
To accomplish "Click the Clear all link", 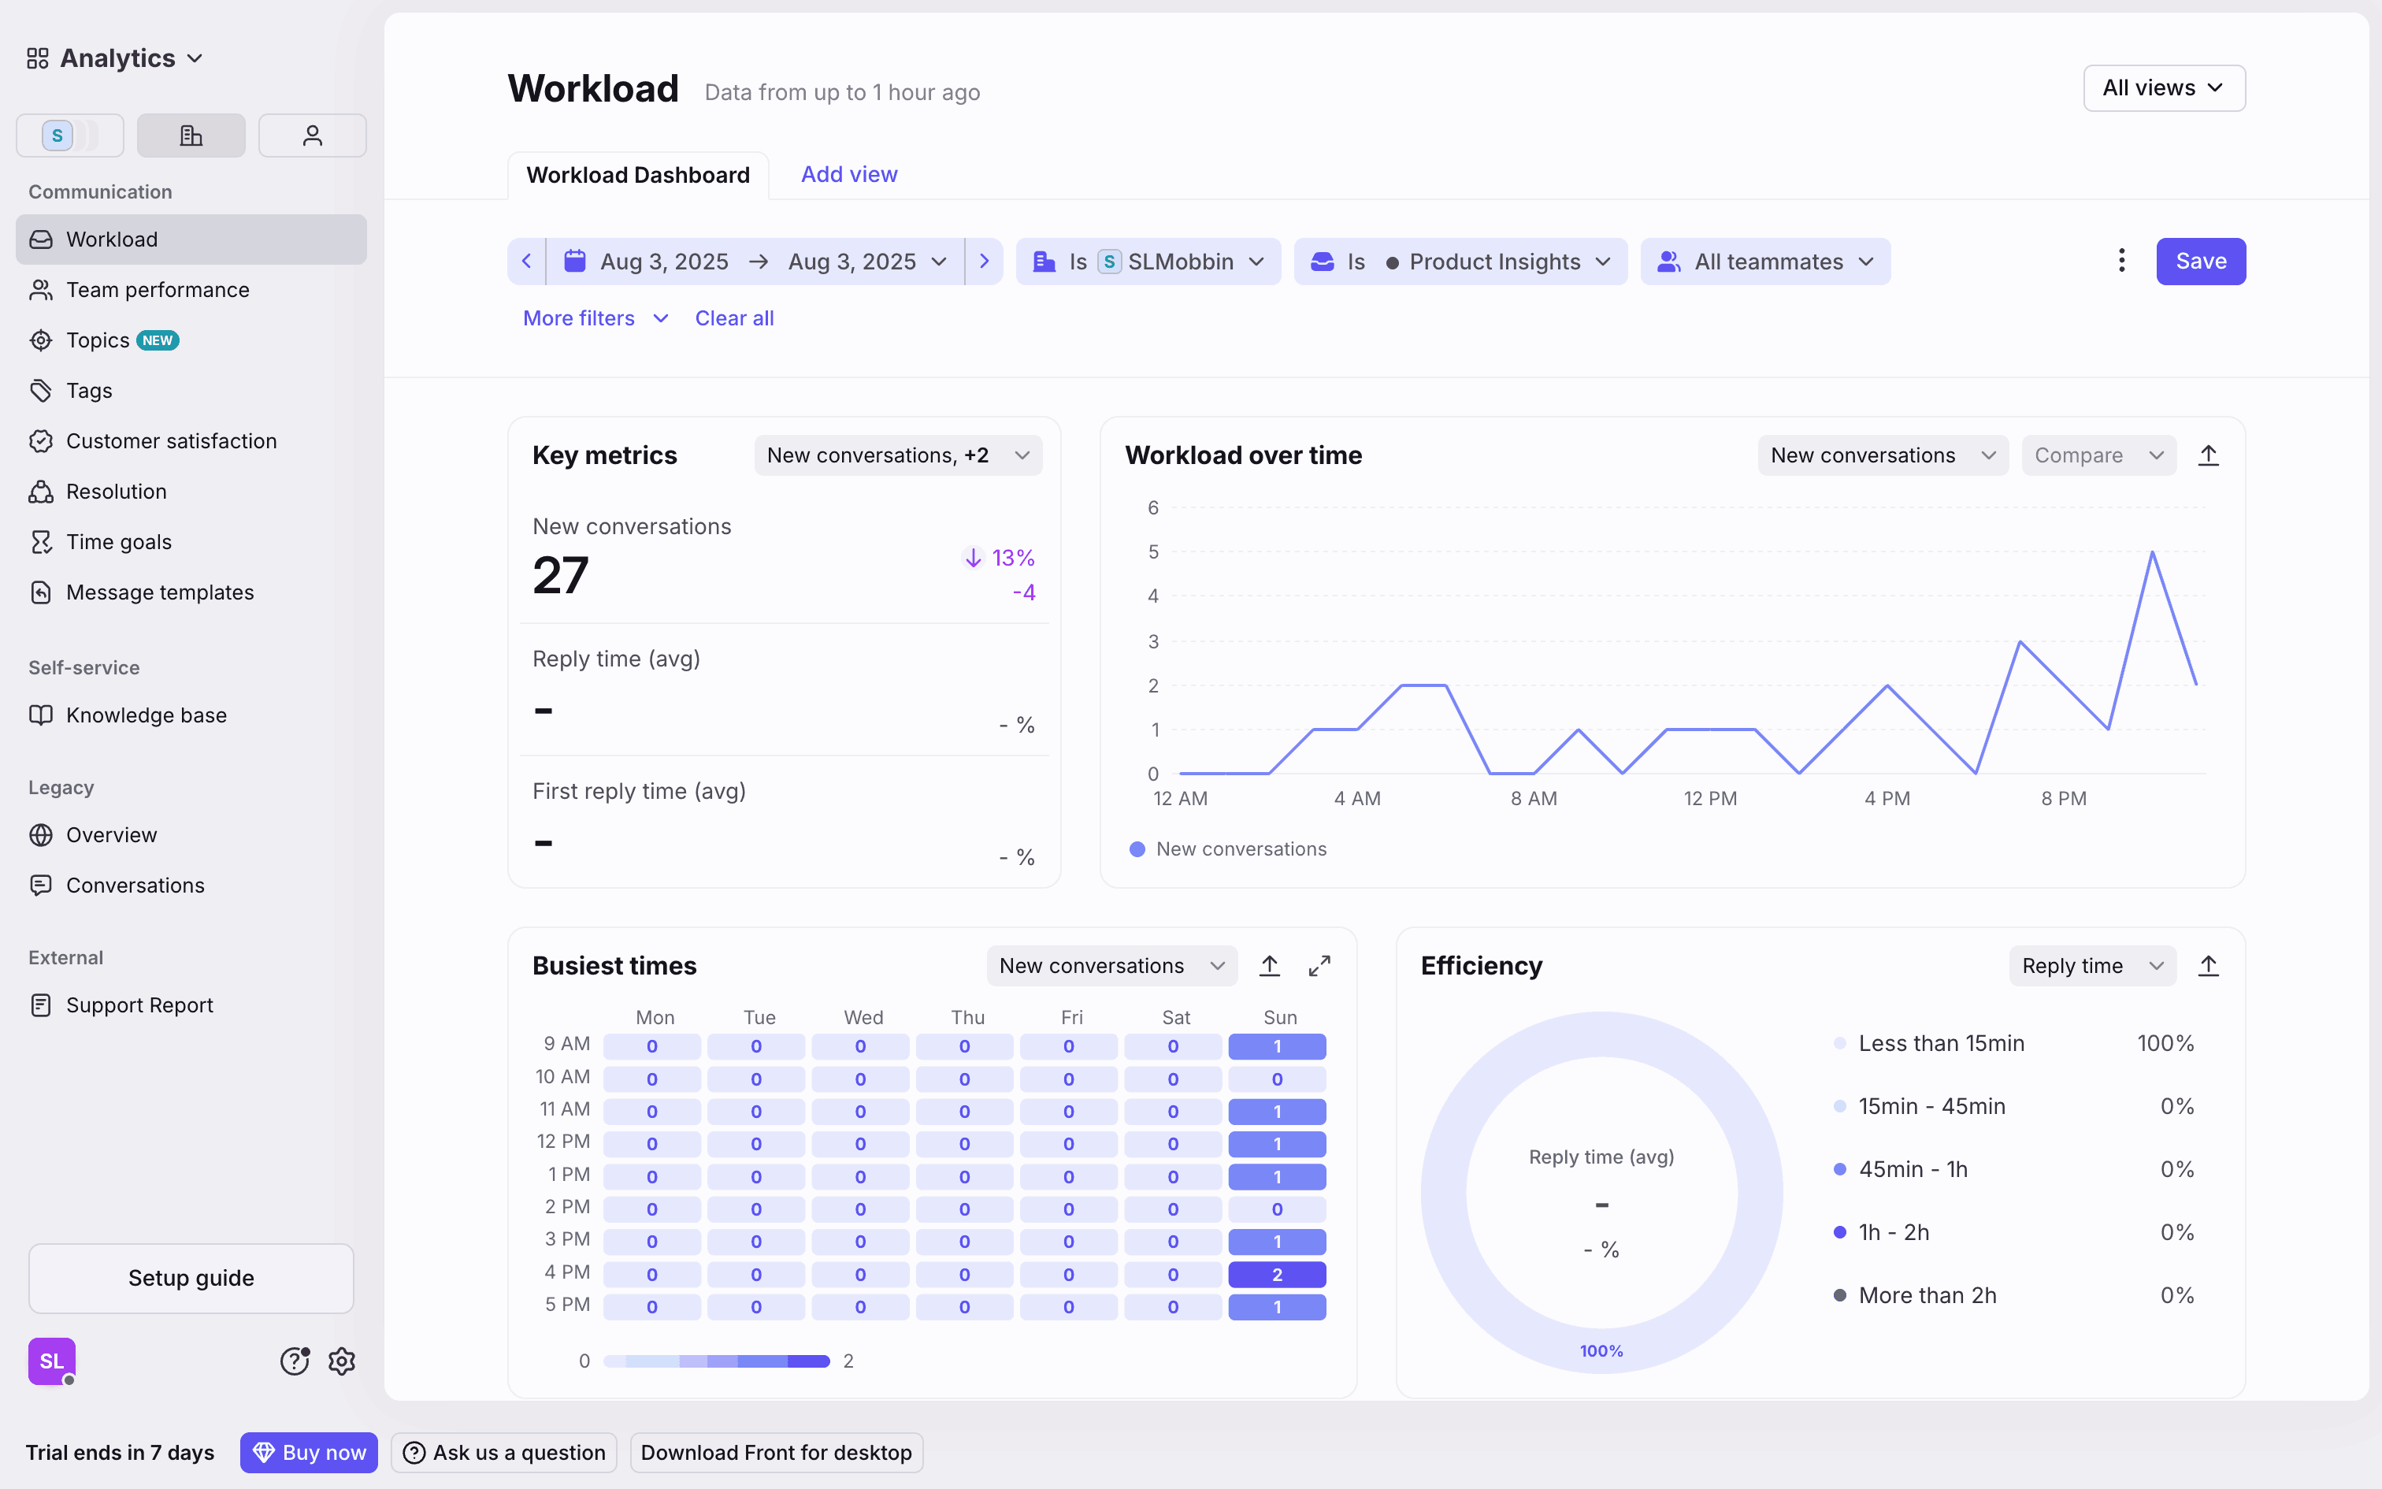I will point(734,318).
